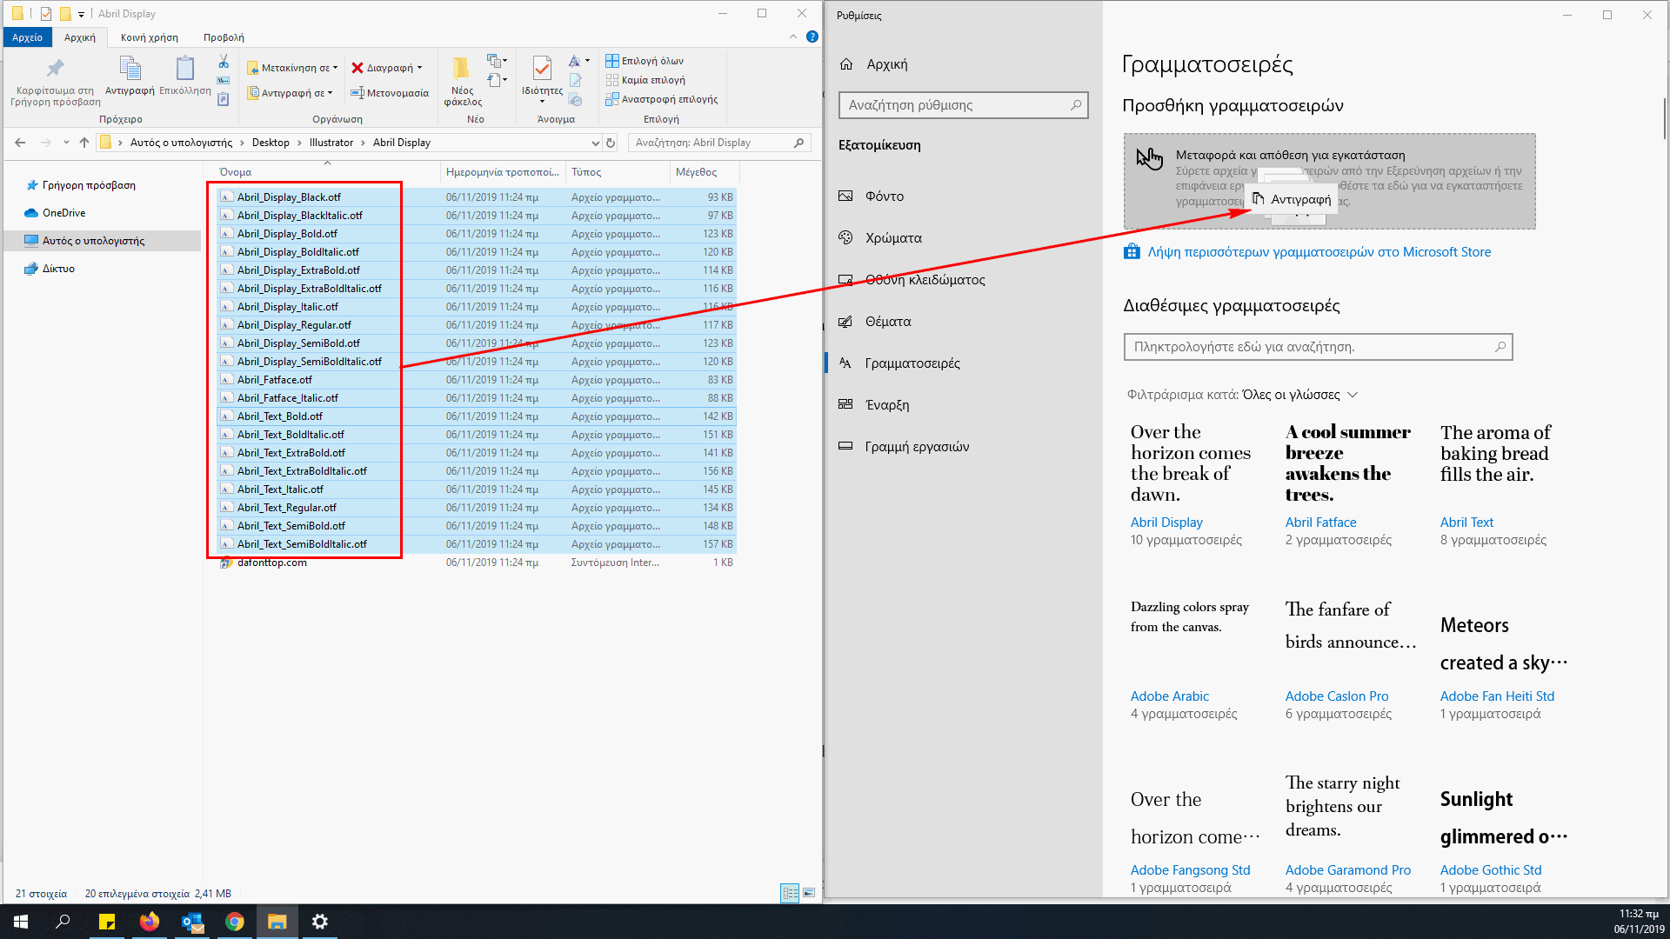Go to Settings Home (Αρχική)
This screenshot has height=939, width=1670.
click(x=874, y=64)
